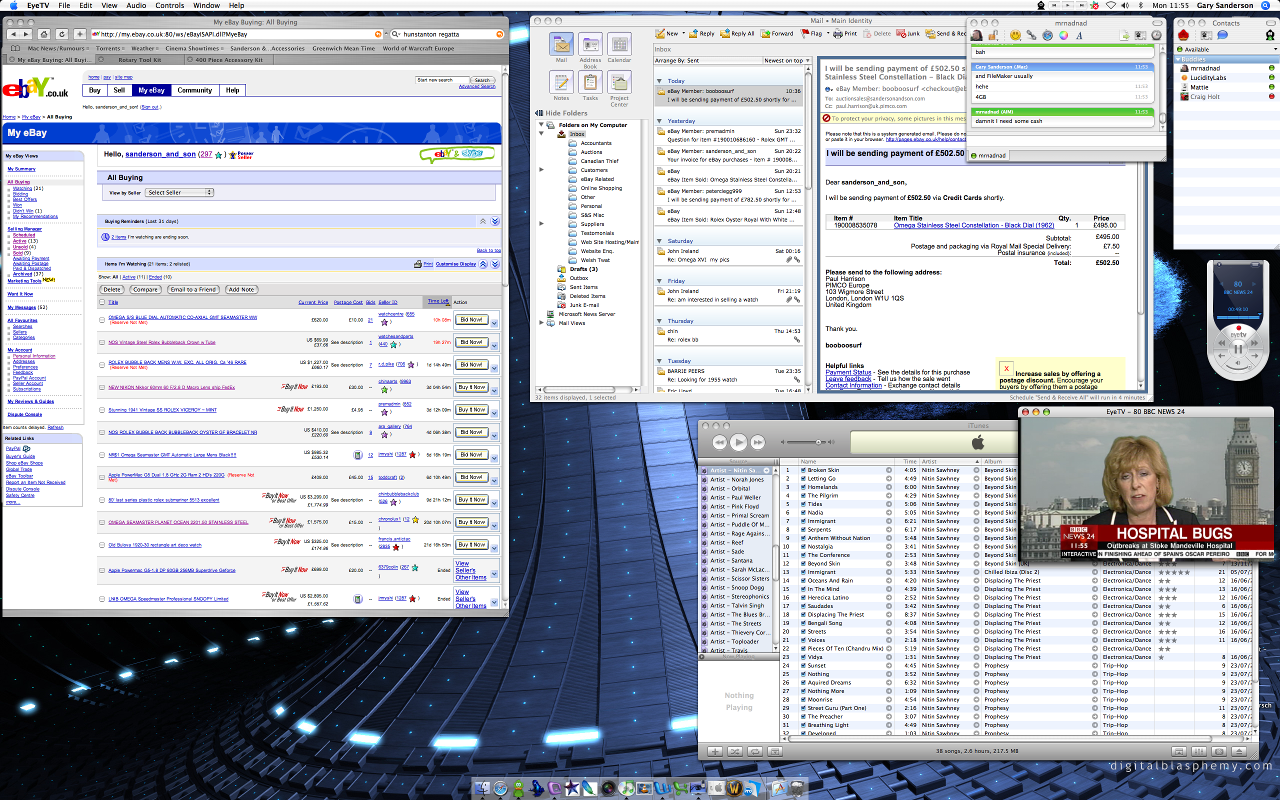Skip to next track in iTunes
This screenshot has width=1280, height=800.
pyautogui.click(x=758, y=442)
